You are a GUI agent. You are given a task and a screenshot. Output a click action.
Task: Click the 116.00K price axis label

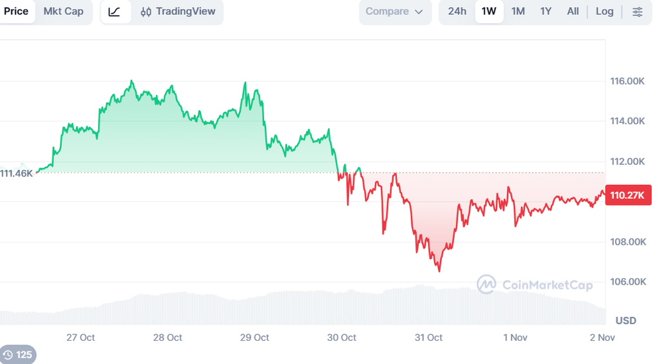pos(627,81)
